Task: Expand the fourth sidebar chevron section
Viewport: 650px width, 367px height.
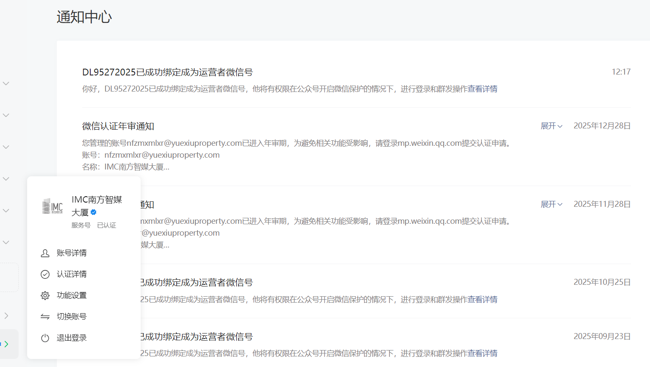Action: pos(6,179)
